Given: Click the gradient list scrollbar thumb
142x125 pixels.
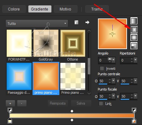Looking at the screenshot, I should click(89, 66).
